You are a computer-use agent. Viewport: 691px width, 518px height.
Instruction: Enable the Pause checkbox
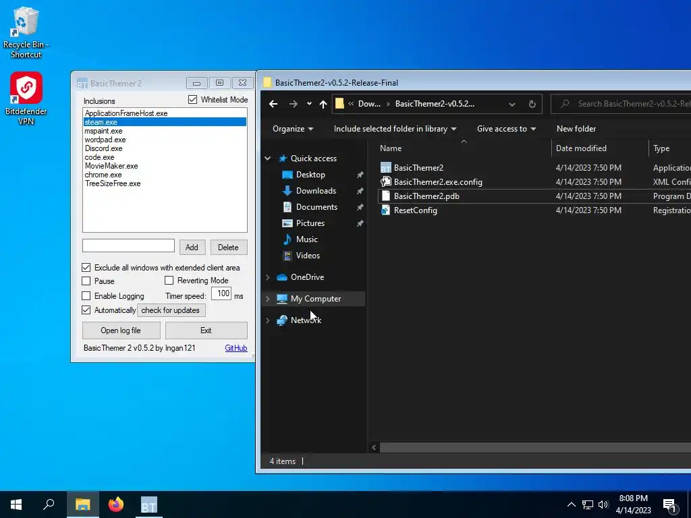click(x=86, y=281)
